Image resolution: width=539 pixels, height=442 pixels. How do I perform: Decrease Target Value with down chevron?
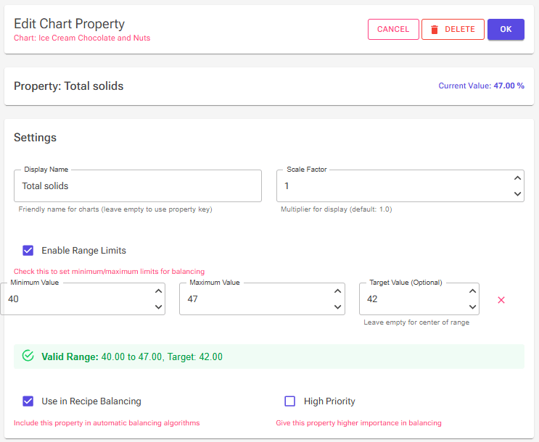pos(473,307)
